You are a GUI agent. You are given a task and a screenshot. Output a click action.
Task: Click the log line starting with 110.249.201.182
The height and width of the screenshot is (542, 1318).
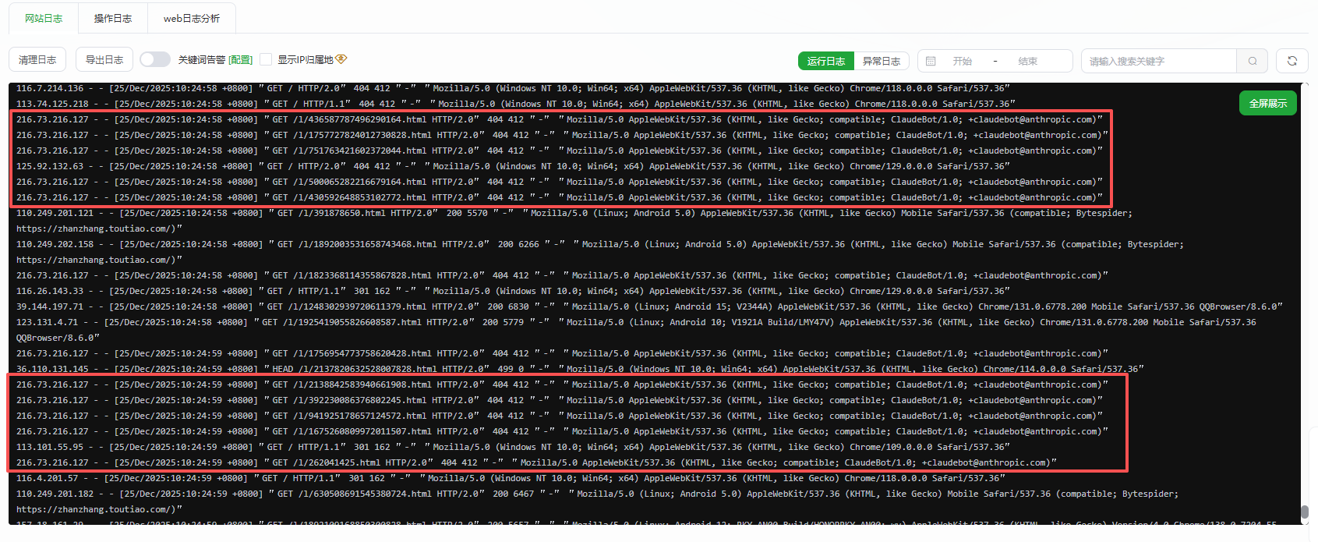(598, 501)
